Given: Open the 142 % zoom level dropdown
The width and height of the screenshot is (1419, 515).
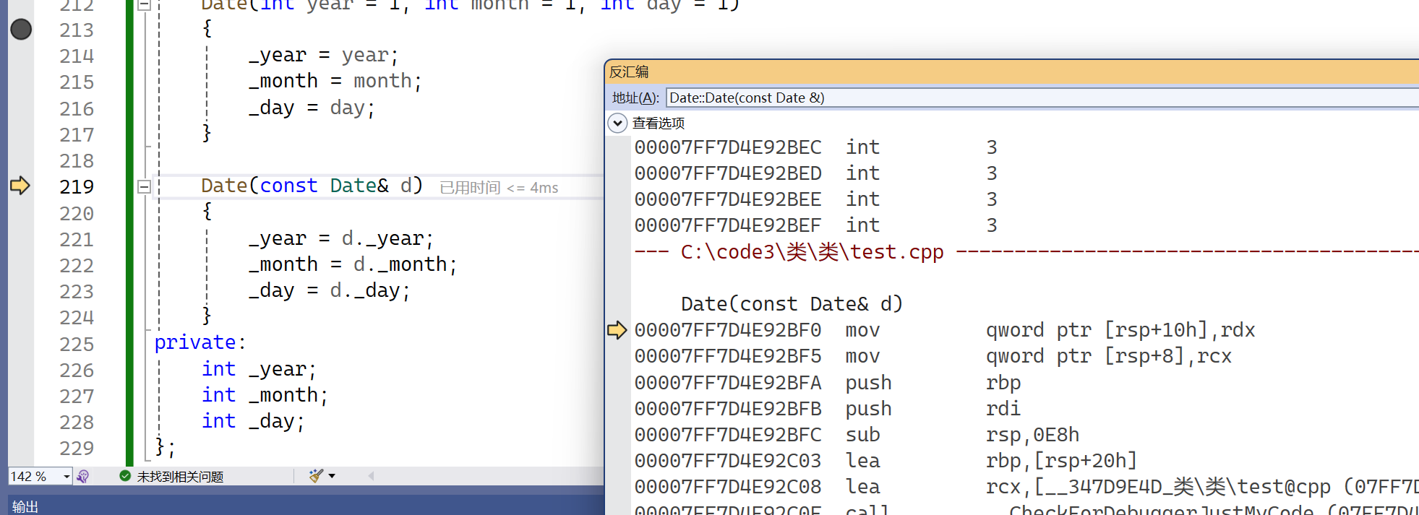Looking at the screenshot, I should tap(67, 476).
